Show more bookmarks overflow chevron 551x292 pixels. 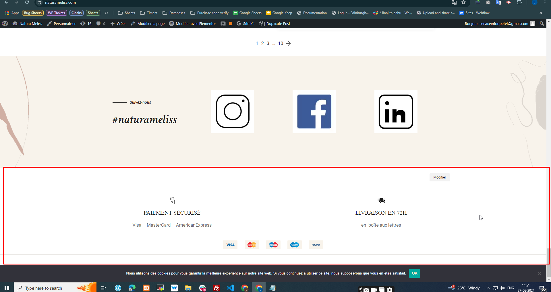click(541, 13)
